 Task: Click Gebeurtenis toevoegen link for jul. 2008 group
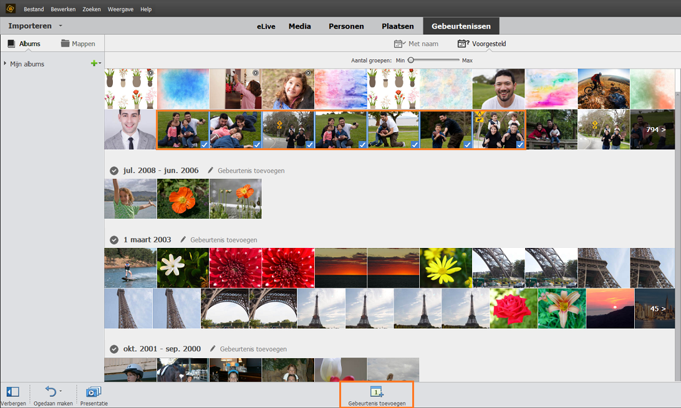click(251, 171)
